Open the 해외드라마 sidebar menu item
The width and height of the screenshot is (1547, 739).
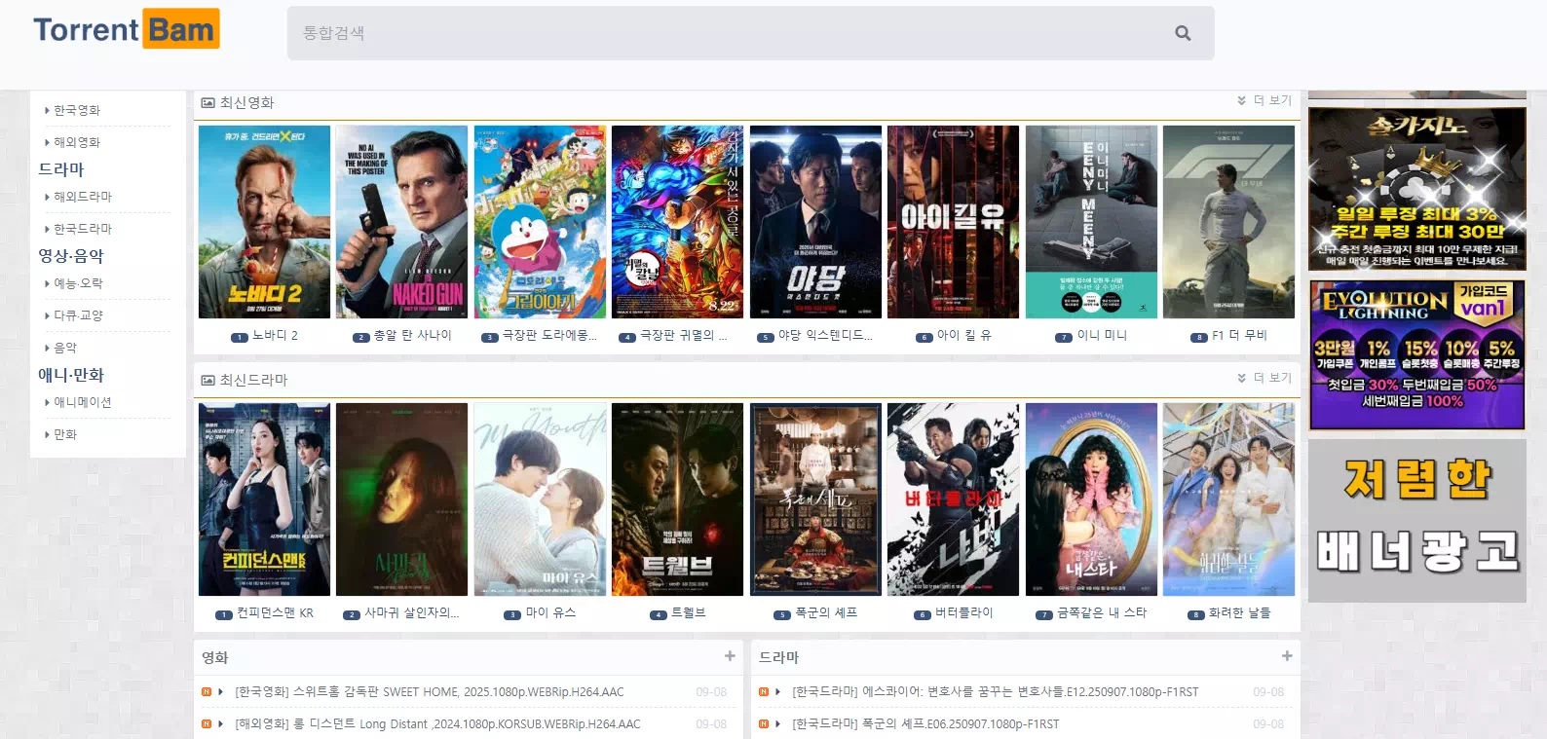[79, 197]
